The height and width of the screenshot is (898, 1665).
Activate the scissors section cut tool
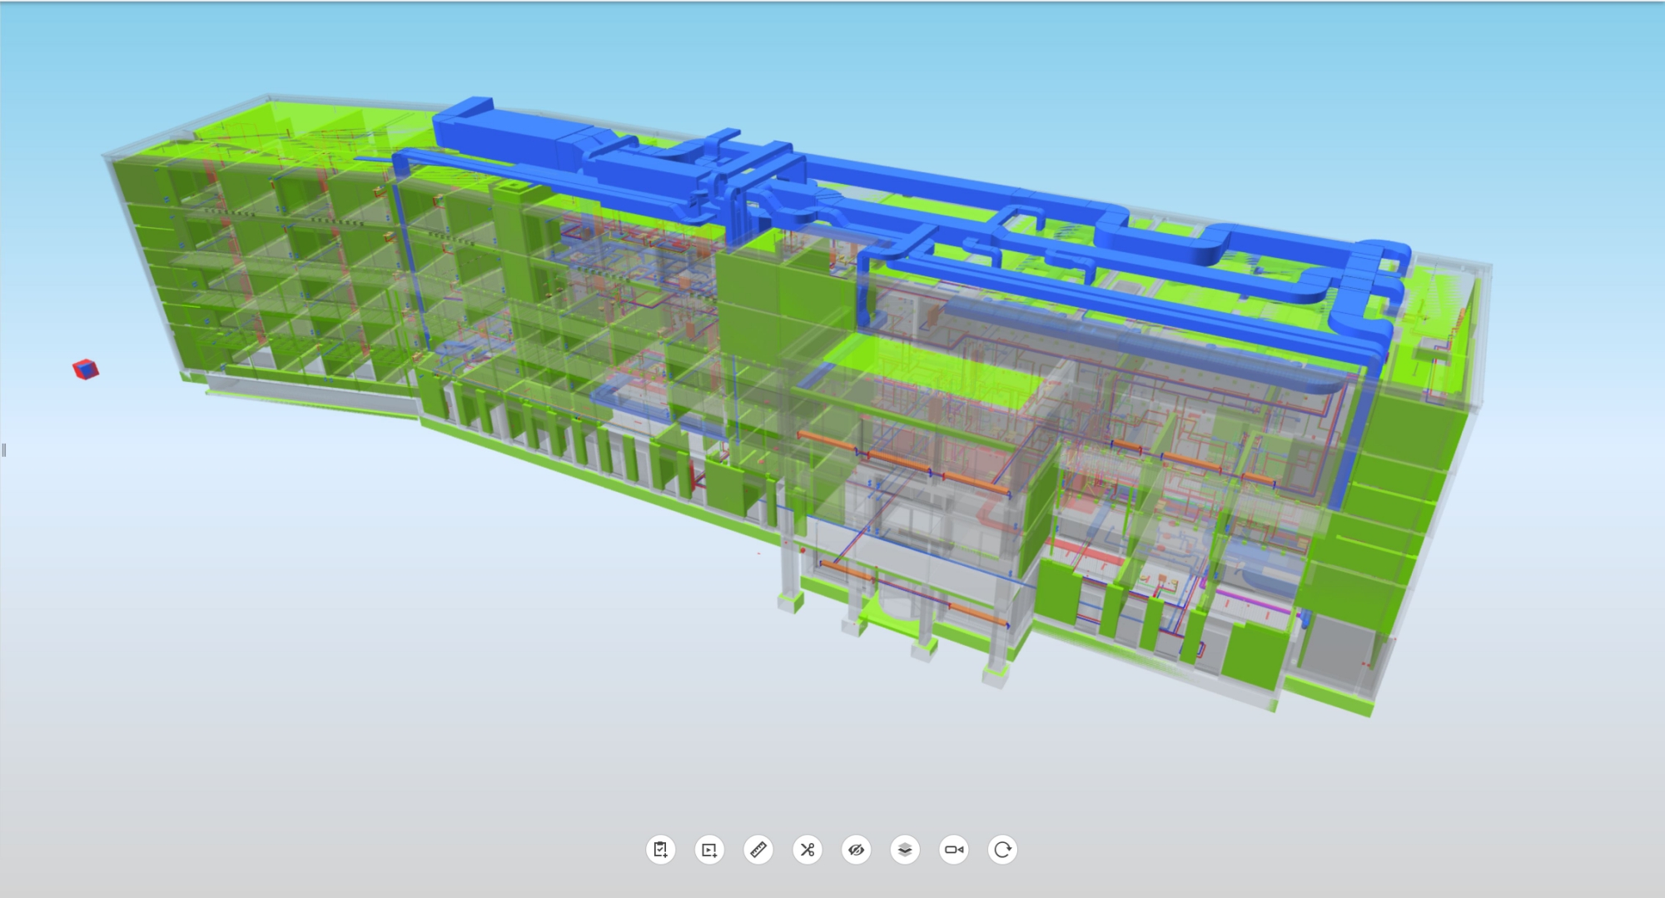pos(807,850)
